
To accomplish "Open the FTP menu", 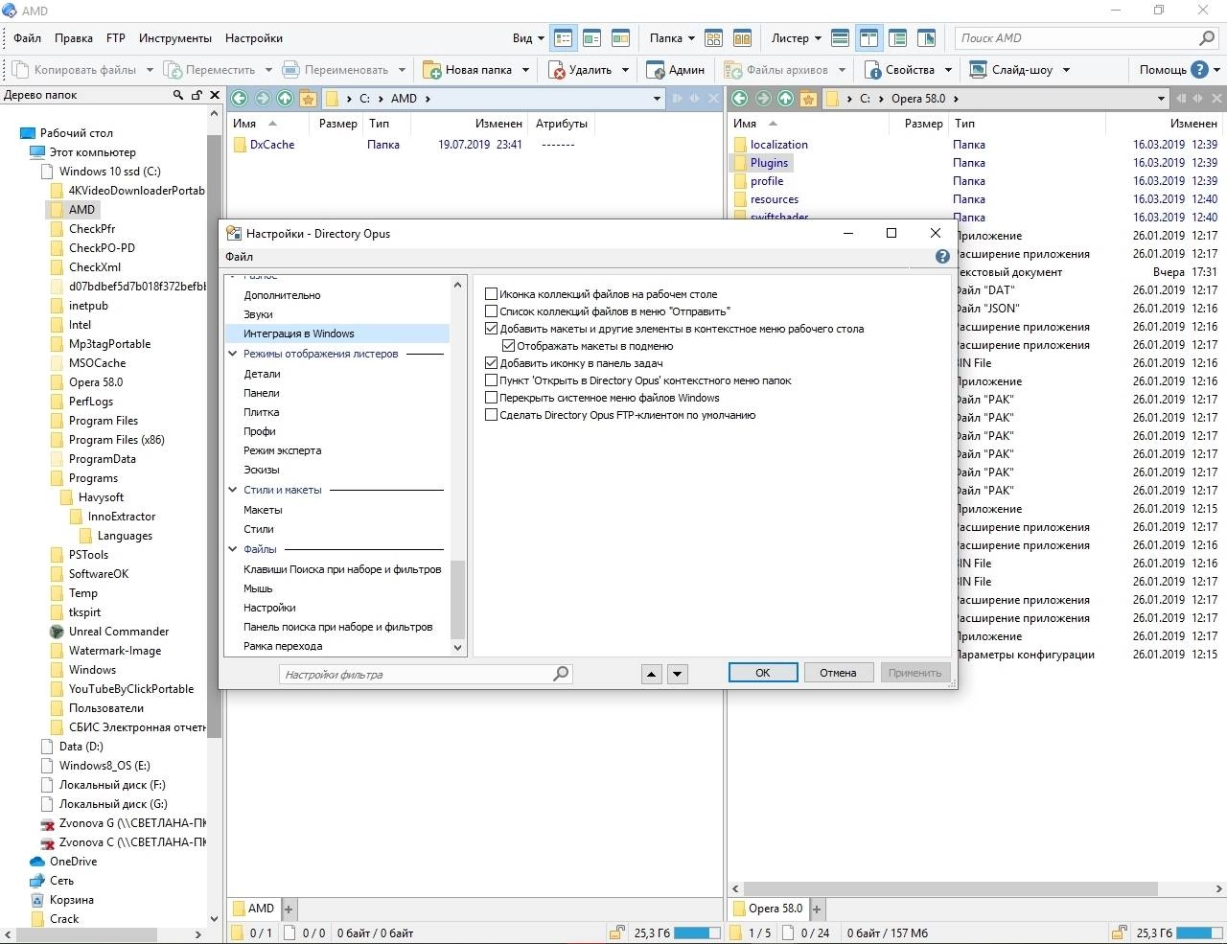I will click(116, 38).
